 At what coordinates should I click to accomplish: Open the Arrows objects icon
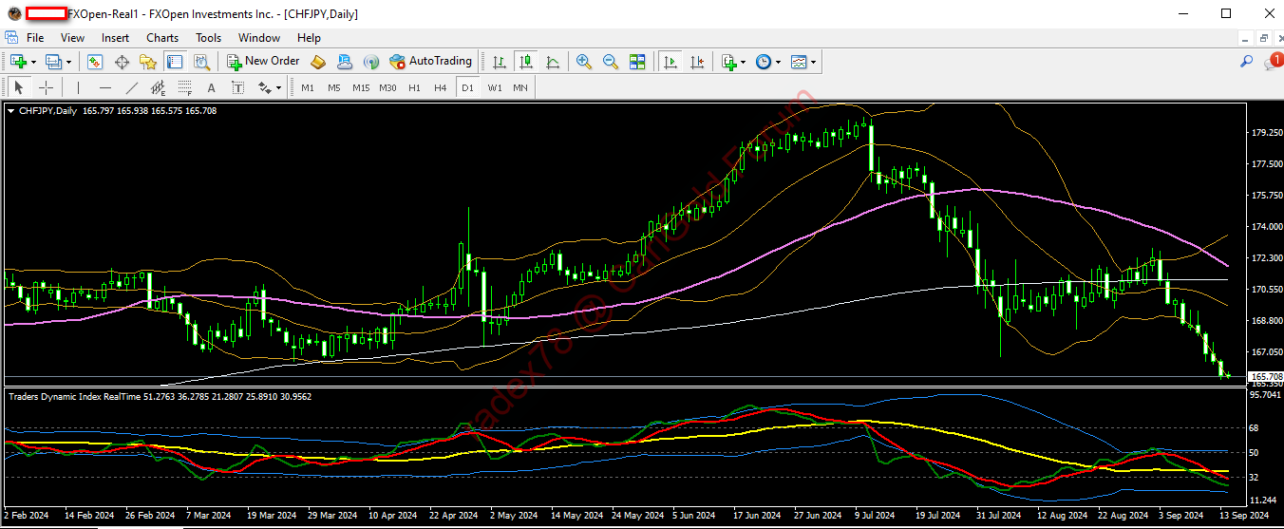click(x=265, y=87)
